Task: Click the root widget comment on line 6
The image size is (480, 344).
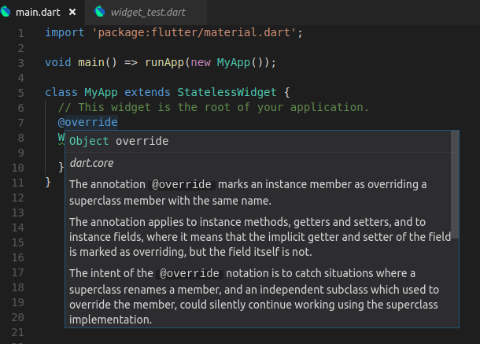Action: [213, 107]
